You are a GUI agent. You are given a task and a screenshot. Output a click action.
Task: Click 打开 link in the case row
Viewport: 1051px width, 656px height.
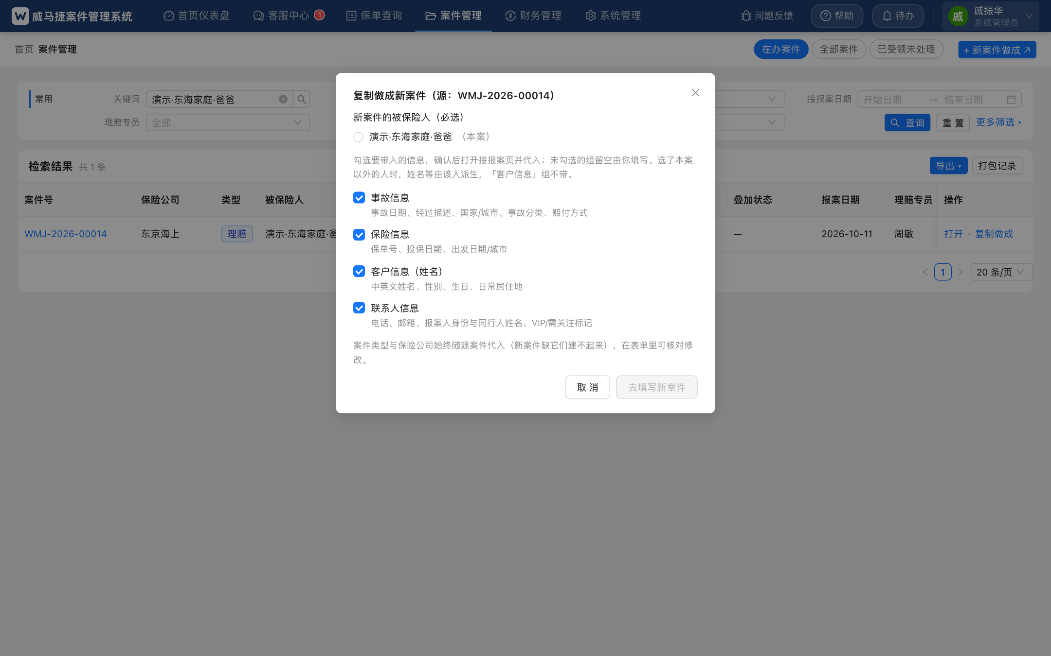(x=953, y=234)
